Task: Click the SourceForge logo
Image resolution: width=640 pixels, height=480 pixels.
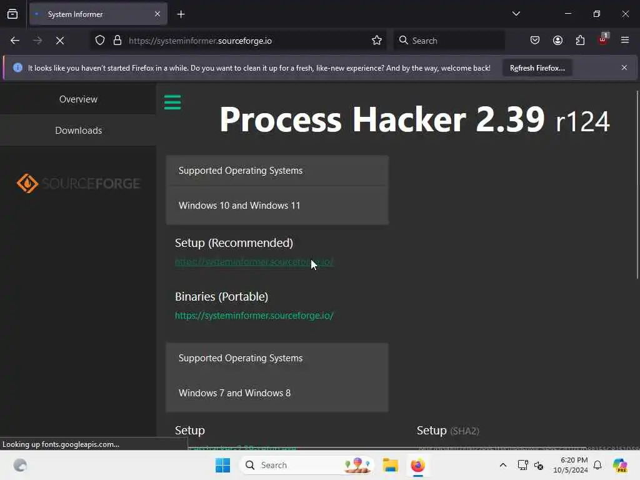Action: [78, 183]
